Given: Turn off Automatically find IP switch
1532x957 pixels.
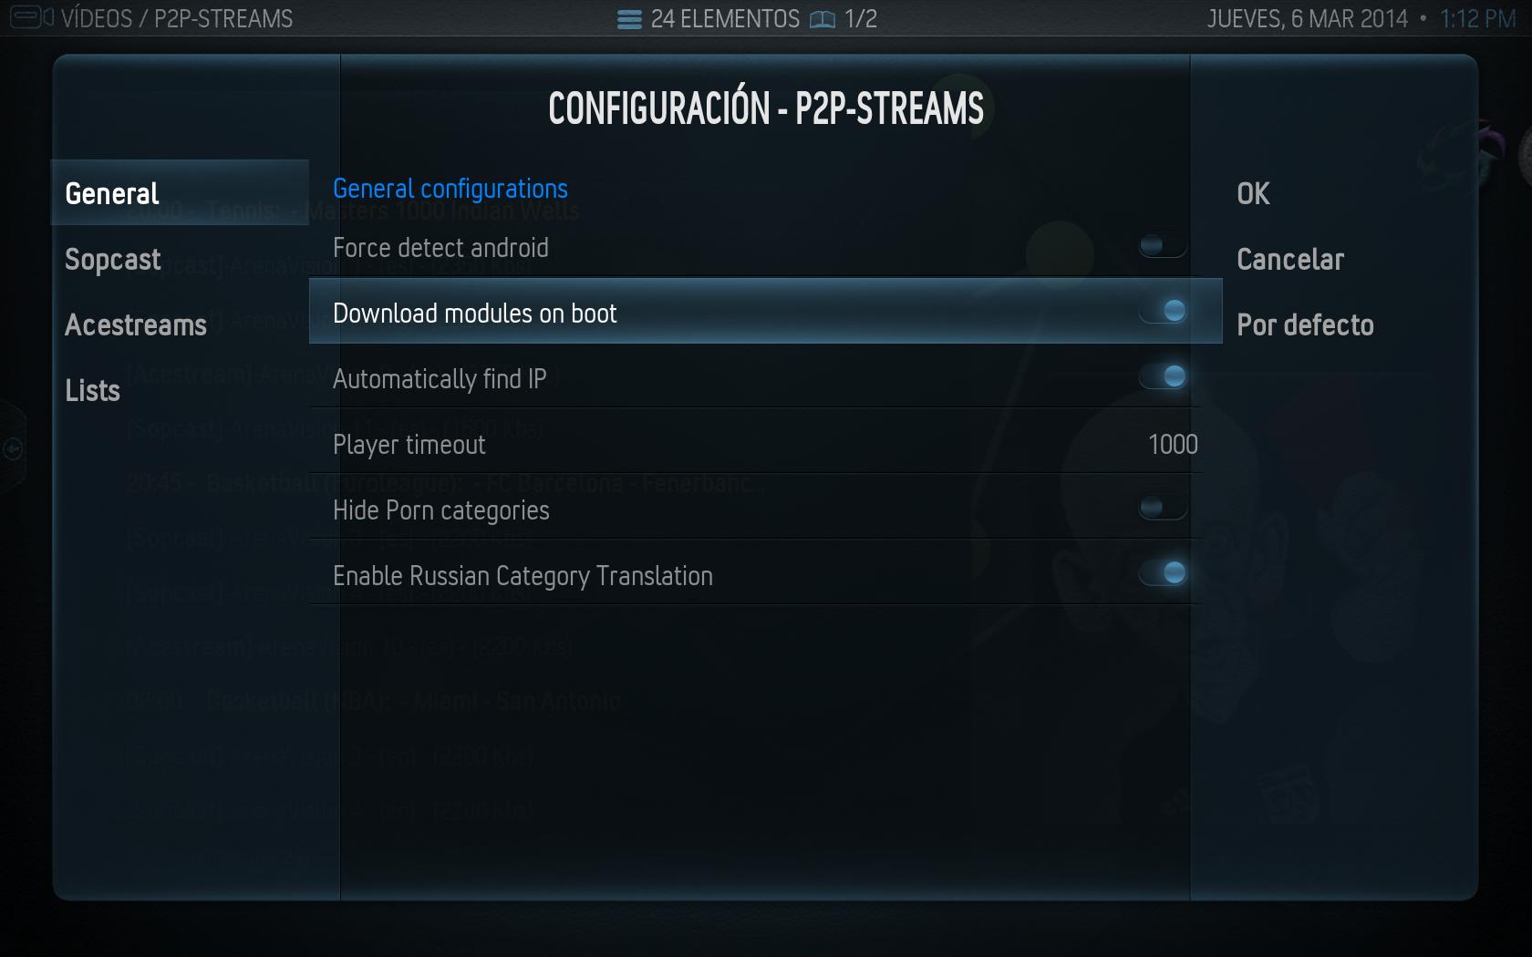Looking at the screenshot, I should (x=1163, y=376).
